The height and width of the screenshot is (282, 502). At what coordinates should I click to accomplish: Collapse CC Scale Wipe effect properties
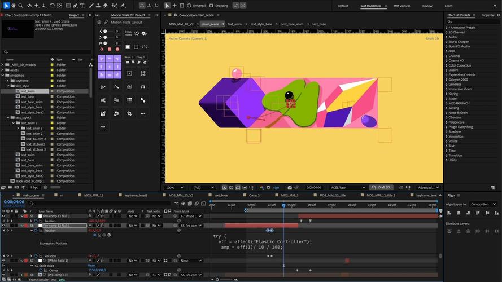tap(32, 266)
